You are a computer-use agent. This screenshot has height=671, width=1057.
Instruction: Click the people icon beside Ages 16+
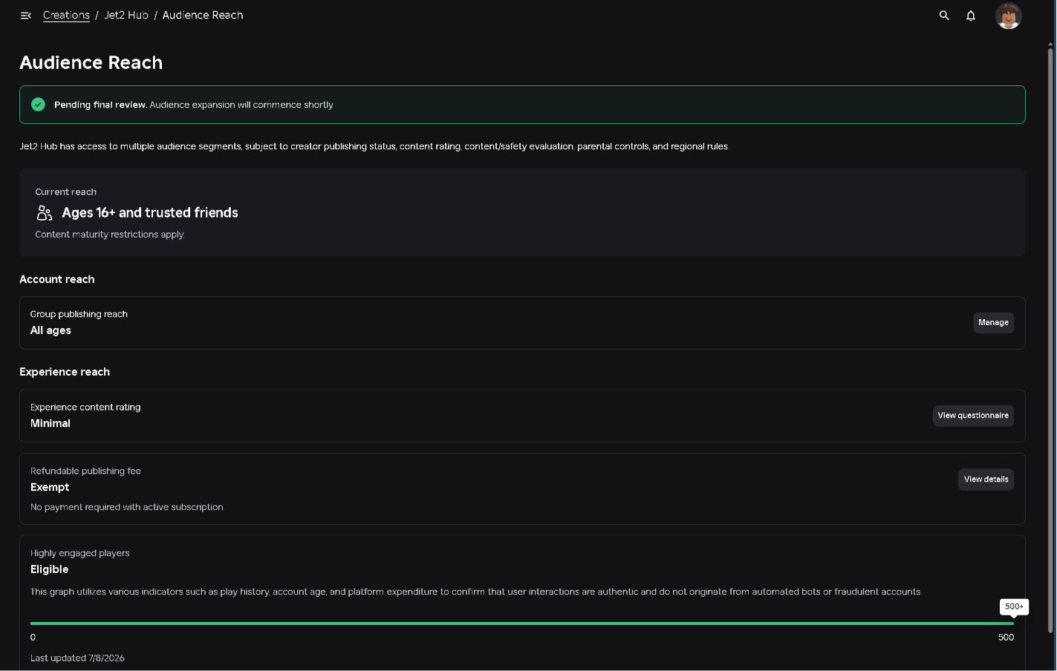point(45,213)
